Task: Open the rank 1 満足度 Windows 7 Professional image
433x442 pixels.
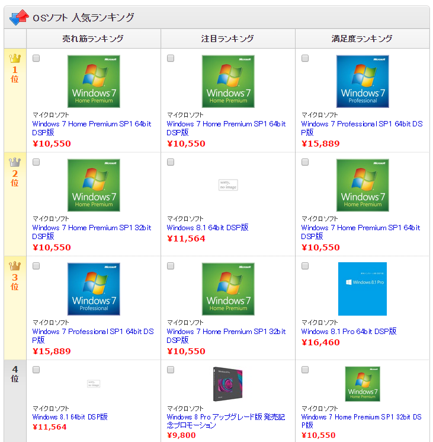Action: coord(363,81)
